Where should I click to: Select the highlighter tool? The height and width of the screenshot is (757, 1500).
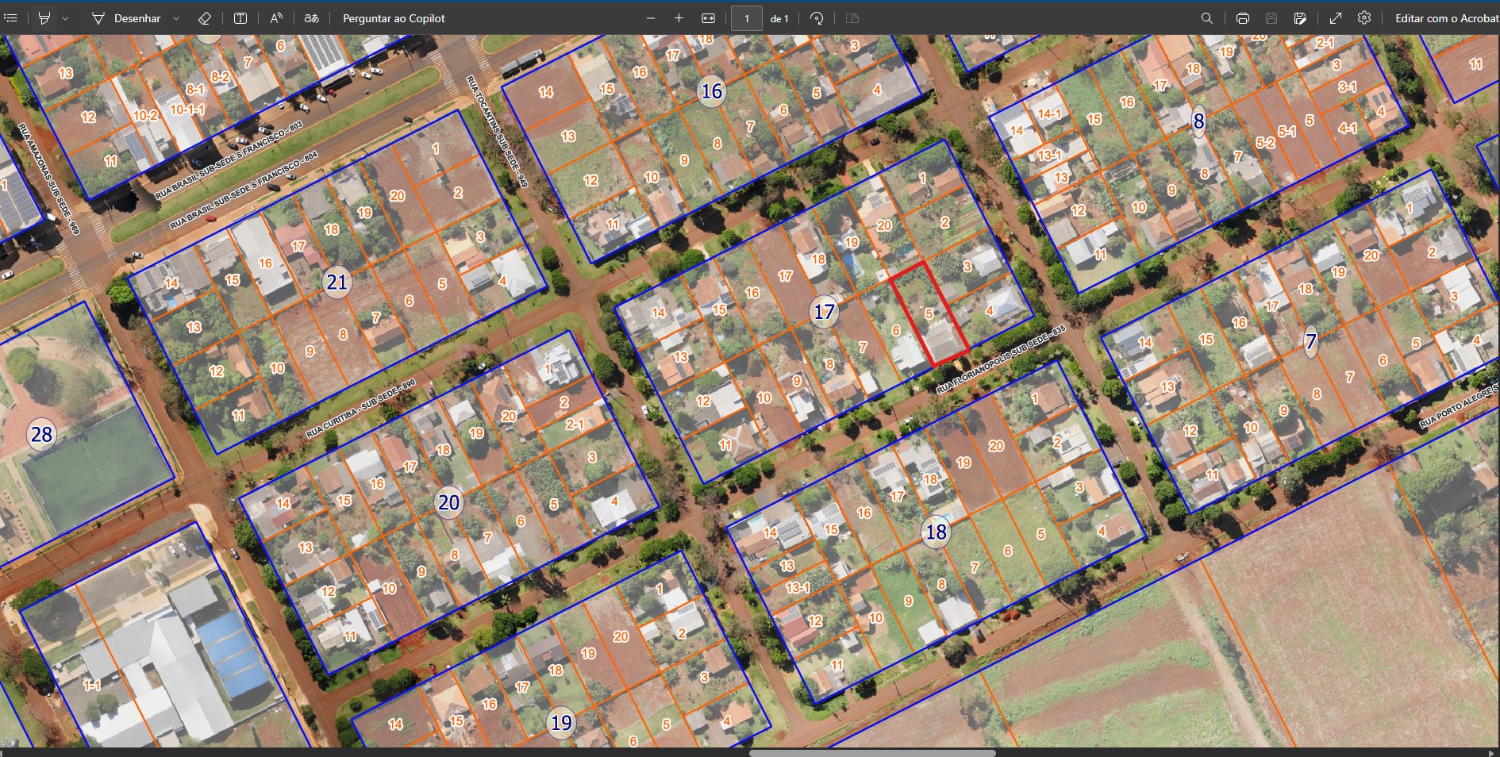tap(44, 18)
